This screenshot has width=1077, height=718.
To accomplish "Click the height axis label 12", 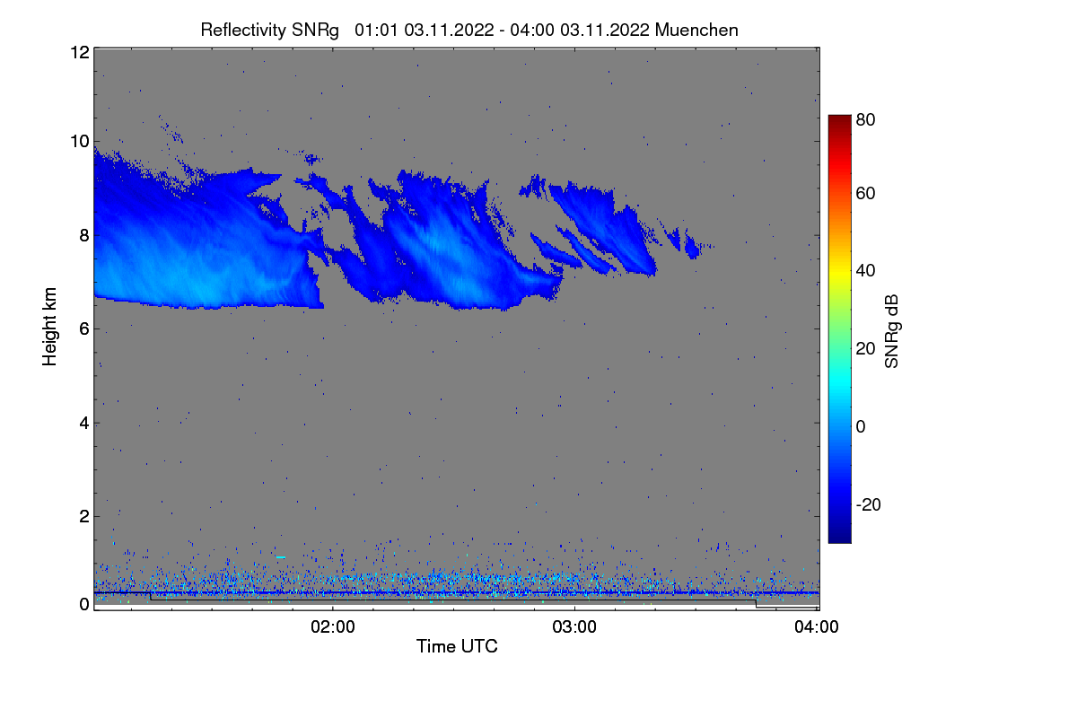I will coord(79,52).
